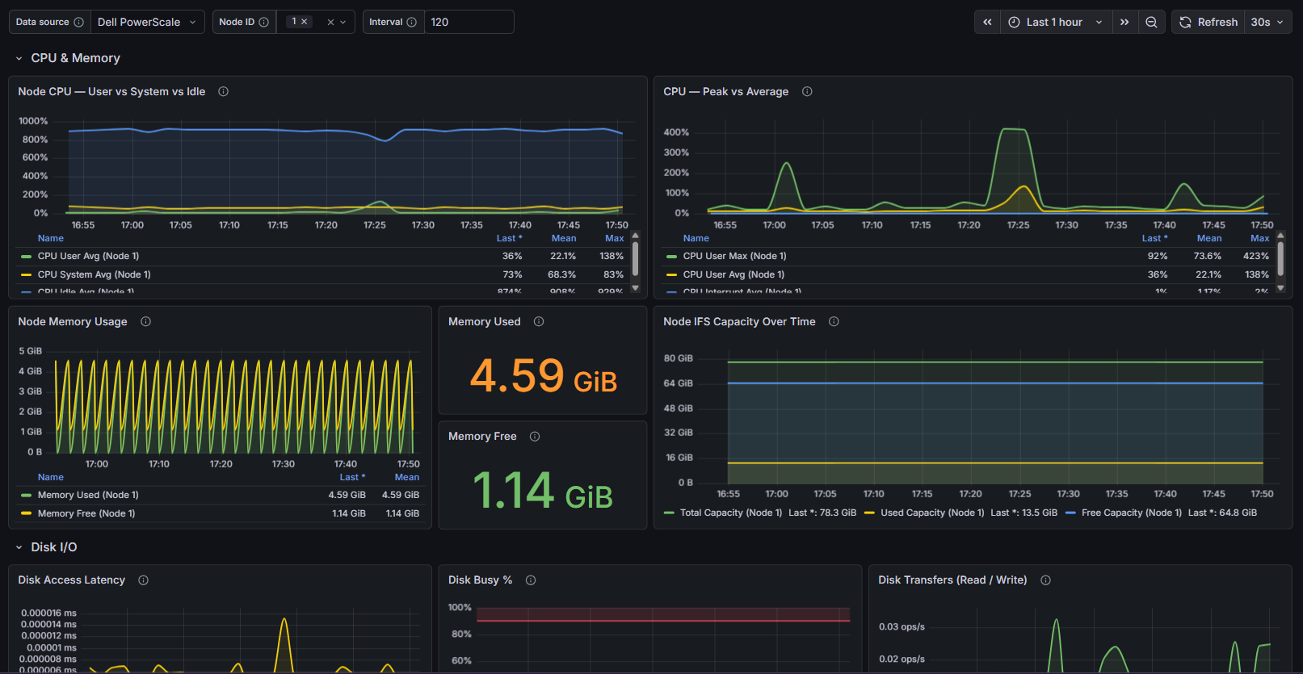Screen dimensions: 1303x674
Task: Sort Peak vs Average legend by Name
Action: click(x=696, y=238)
